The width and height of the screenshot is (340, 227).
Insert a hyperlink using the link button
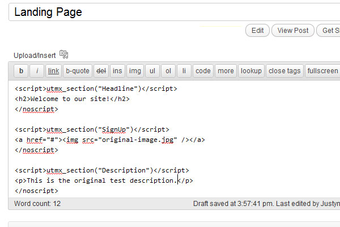53,71
